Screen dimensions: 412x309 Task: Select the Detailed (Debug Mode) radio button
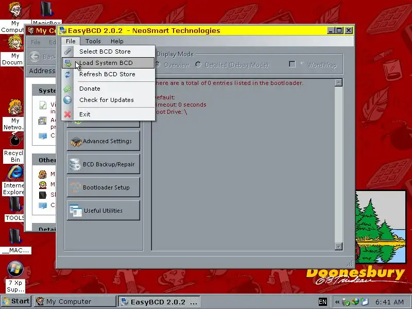pyautogui.click(x=198, y=65)
